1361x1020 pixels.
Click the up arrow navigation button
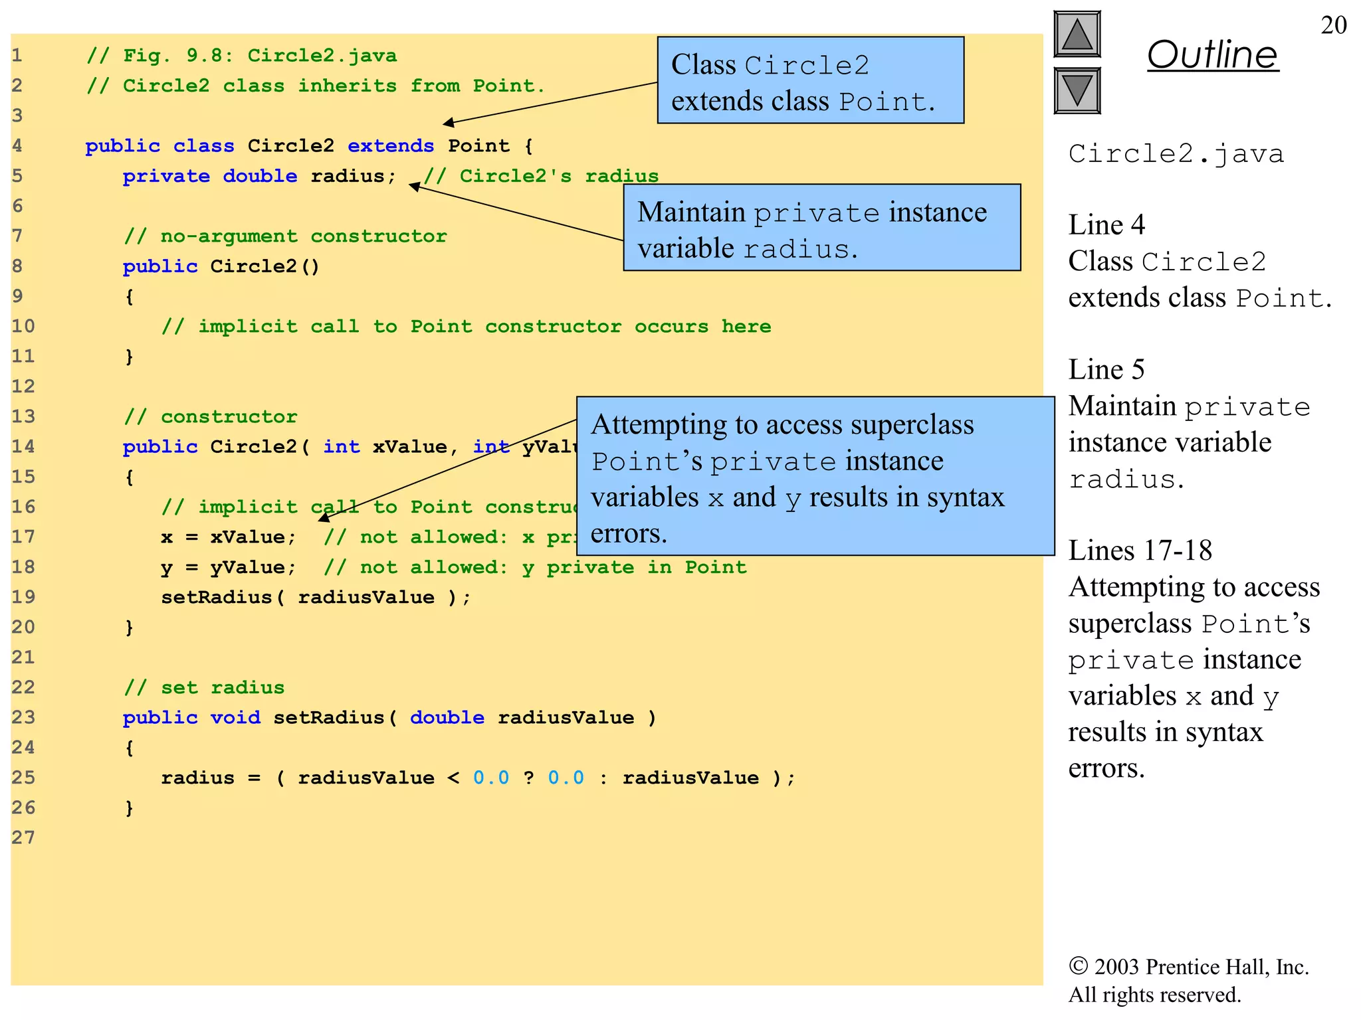(1077, 35)
